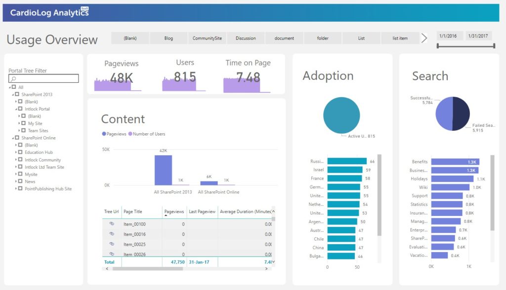Screen dimensions: 506x290
Task: Open the link icon for Item_00100
Action: click(x=112, y=223)
